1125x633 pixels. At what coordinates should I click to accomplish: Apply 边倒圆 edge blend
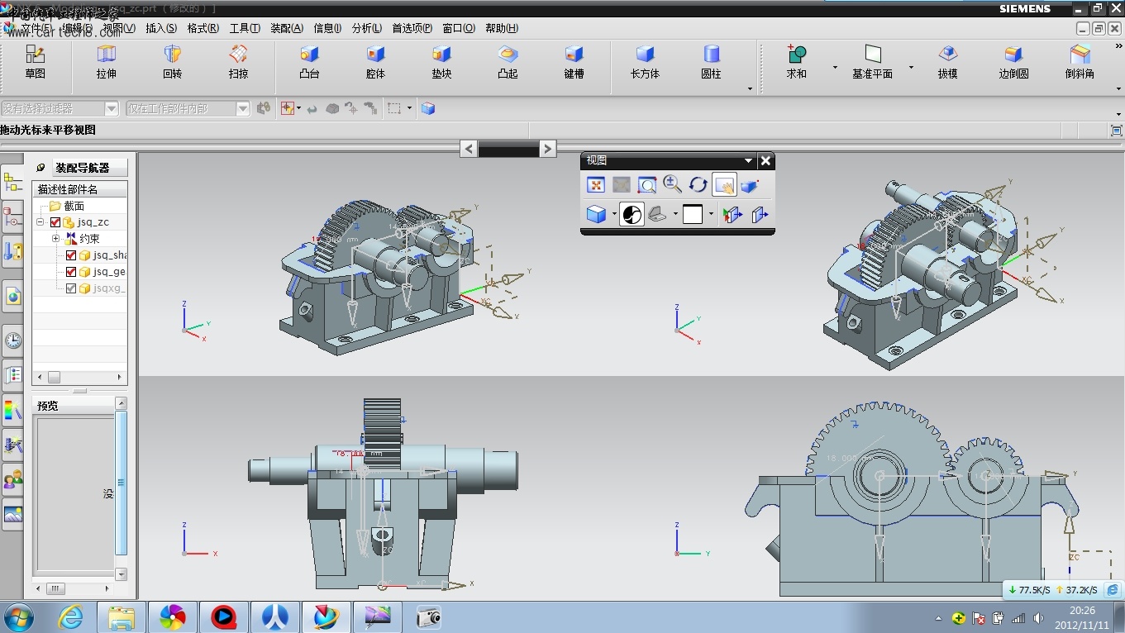pyautogui.click(x=1013, y=63)
